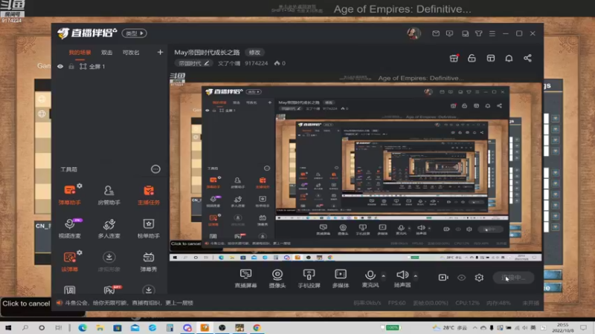
Task: Open the 榜单助手 tool
Action: tap(148, 228)
